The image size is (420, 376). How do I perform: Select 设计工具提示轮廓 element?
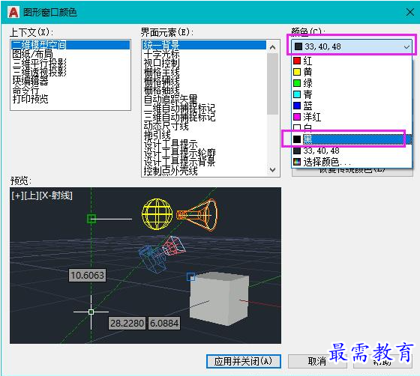coord(204,153)
